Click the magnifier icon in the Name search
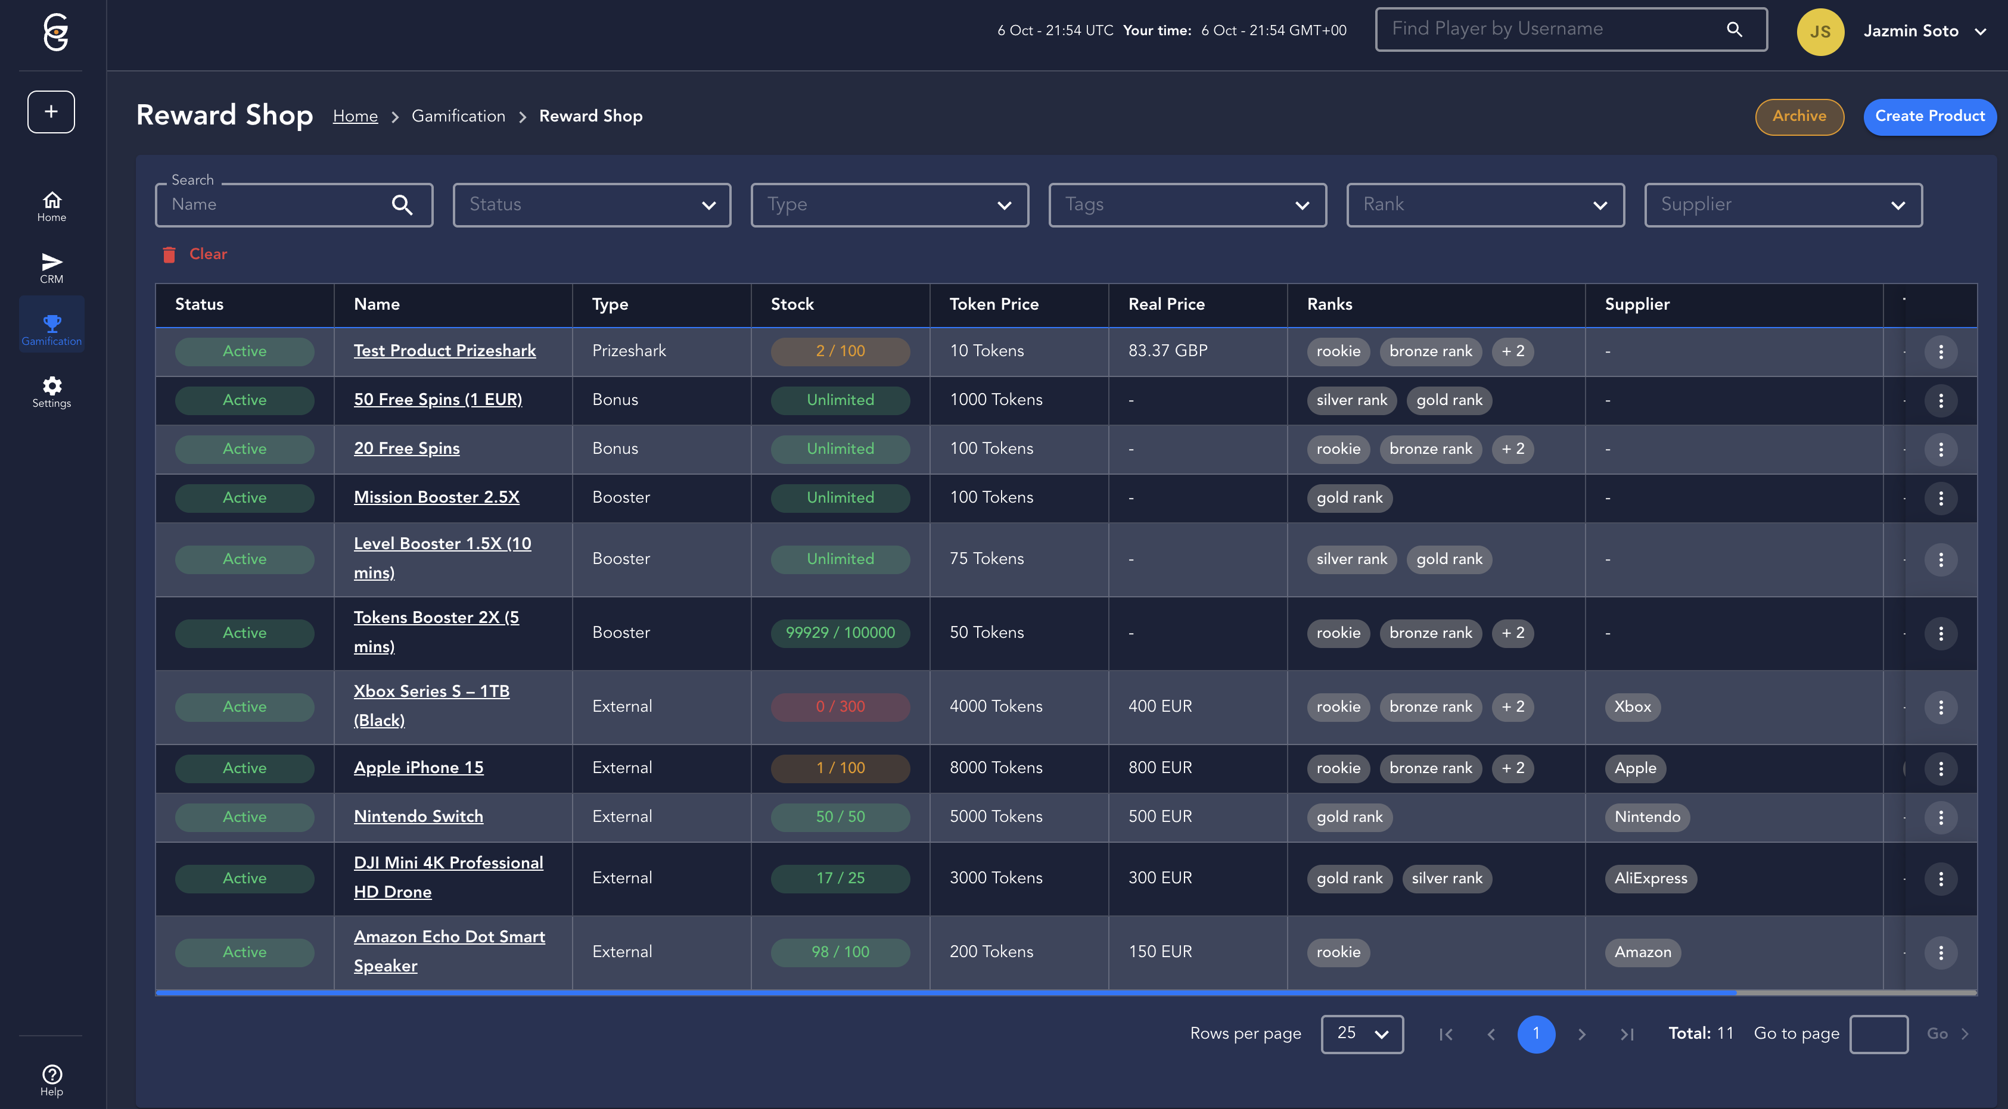 tap(402, 205)
